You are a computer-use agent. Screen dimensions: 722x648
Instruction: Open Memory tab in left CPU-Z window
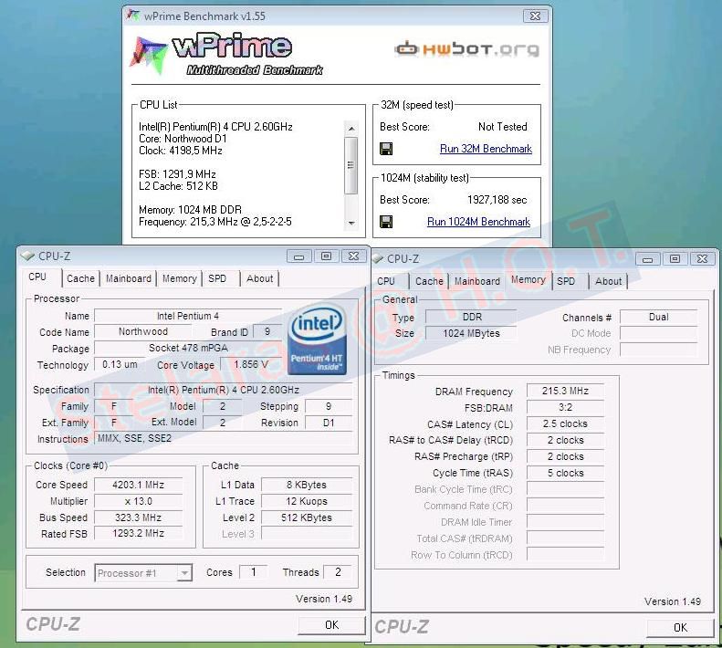tap(179, 278)
